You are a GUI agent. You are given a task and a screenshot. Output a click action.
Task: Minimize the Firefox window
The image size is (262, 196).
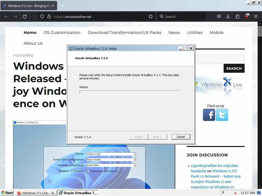(249, 3)
